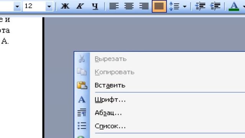Open the font name dropdown arrow
The image size is (245, 138).
coord(17,7)
